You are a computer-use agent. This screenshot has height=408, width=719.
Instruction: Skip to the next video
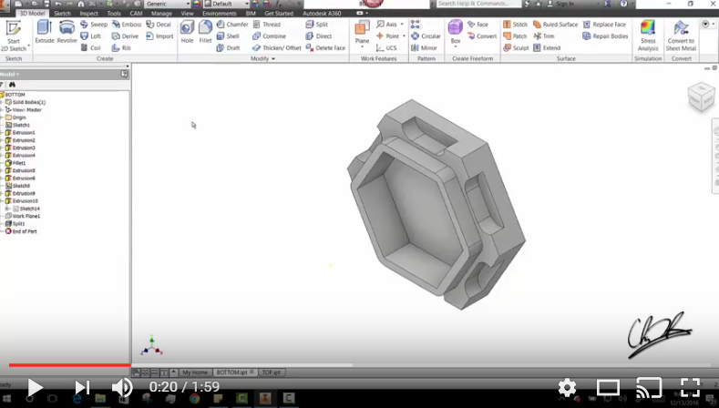coord(82,388)
